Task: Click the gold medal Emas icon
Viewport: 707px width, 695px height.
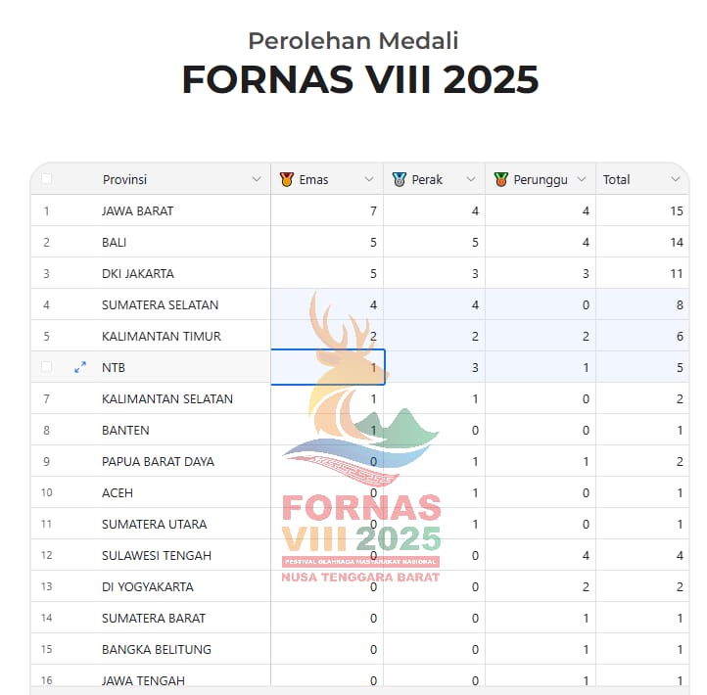Action: pos(286,179)
